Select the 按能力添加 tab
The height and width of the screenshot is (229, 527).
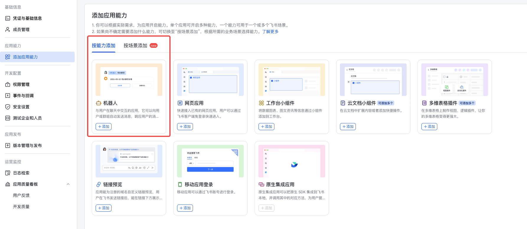104,45
